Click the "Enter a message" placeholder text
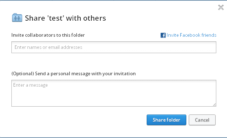Image resolution: width=227 pixels, height=138 pixels. [30, 85]
